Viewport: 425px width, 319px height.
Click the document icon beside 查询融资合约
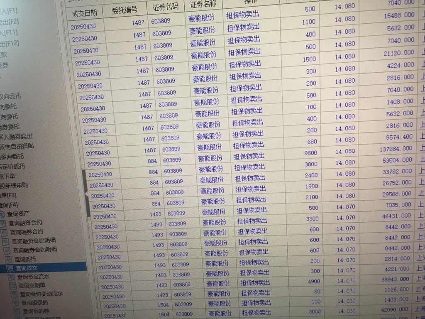point(3,224)
